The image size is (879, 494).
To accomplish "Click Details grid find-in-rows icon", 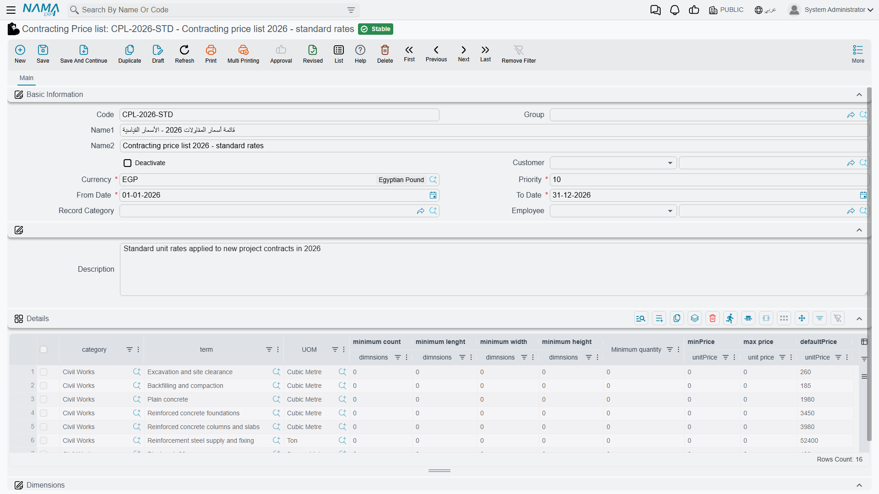I will click(x=641, y=318).
